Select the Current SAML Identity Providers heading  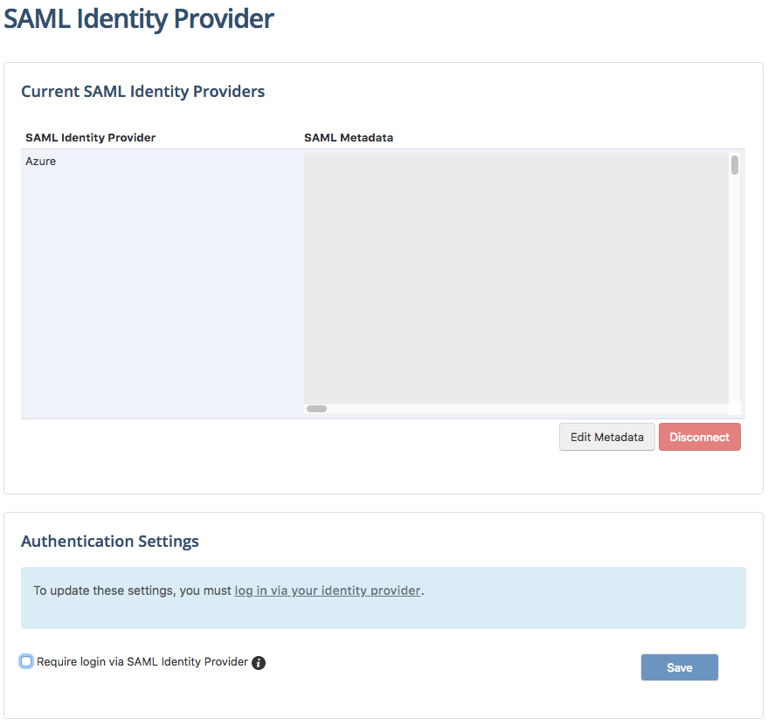pyautogui.click(x=142, y=91)
